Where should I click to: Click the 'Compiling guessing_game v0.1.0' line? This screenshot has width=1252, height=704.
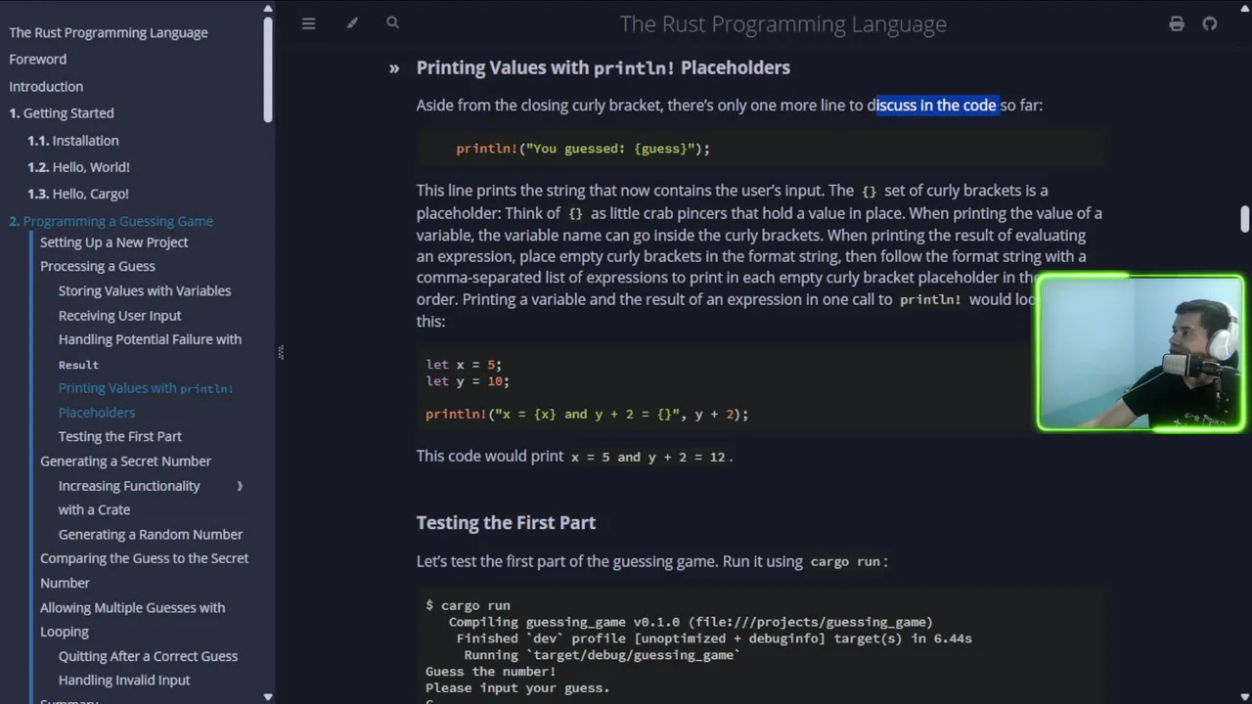[x=691, y=622]
